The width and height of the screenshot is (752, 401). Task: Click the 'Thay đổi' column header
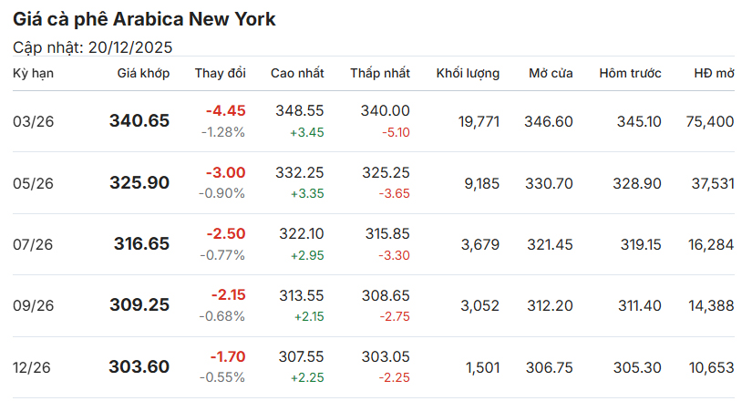(x=220, y=73)
